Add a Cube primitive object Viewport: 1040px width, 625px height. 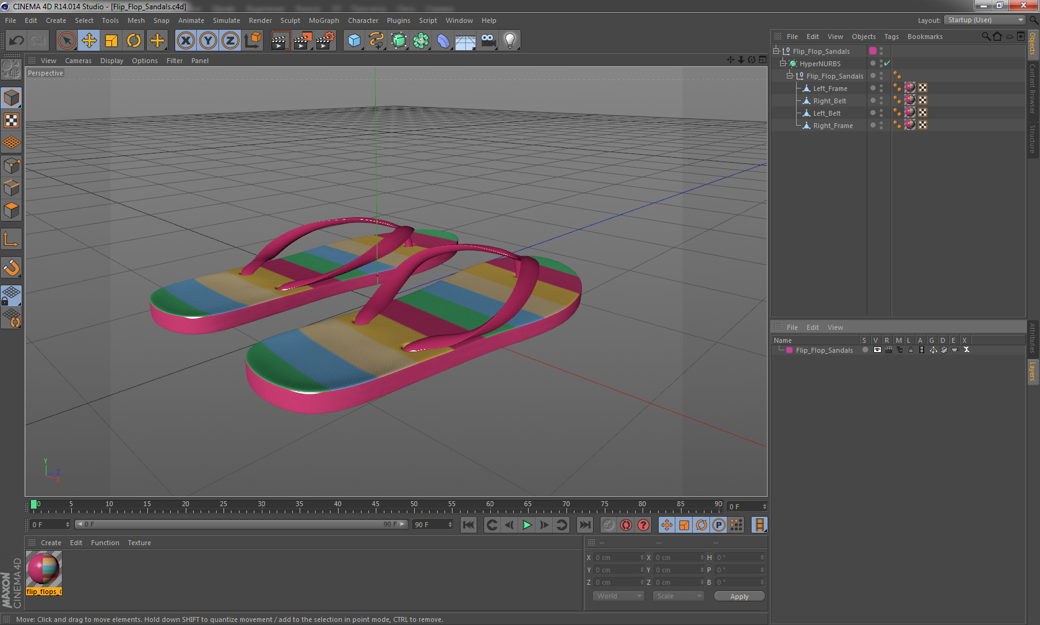pos(354,41)
